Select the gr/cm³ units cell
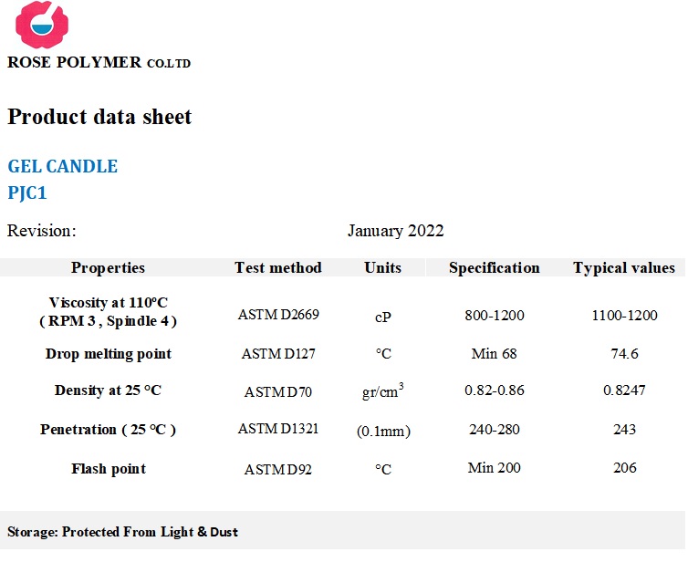 [383, 390]
